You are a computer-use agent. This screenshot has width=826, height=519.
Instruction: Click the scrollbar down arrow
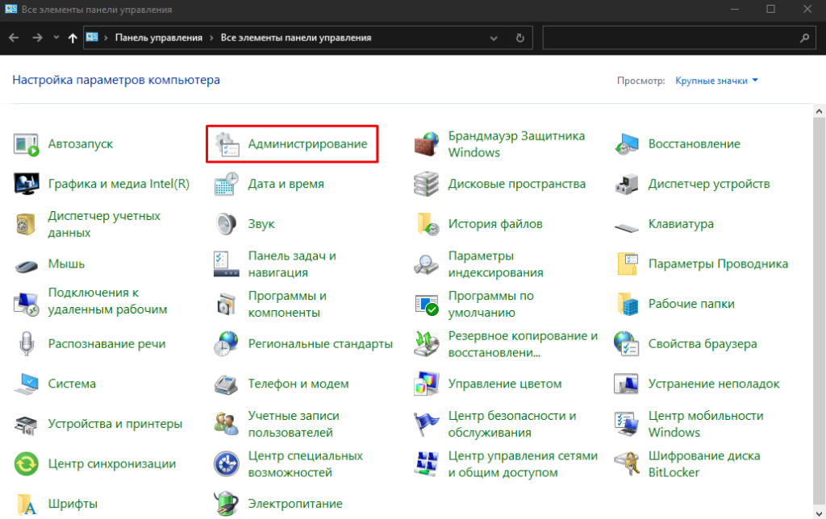coord(819,513)
